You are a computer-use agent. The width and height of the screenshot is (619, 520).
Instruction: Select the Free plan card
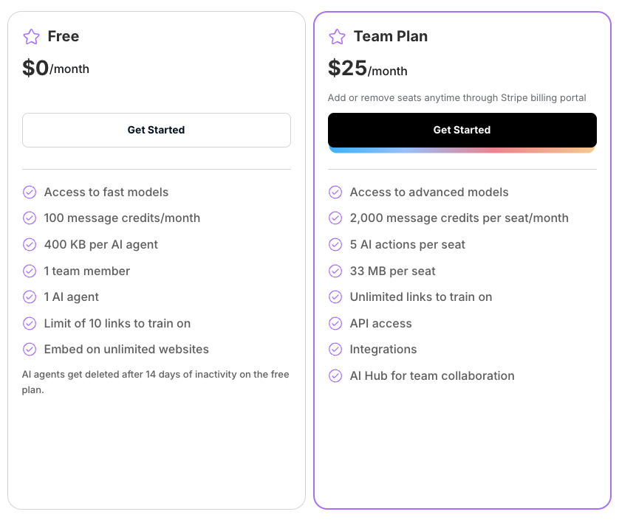pyautogui.click(x=156, y=443)
